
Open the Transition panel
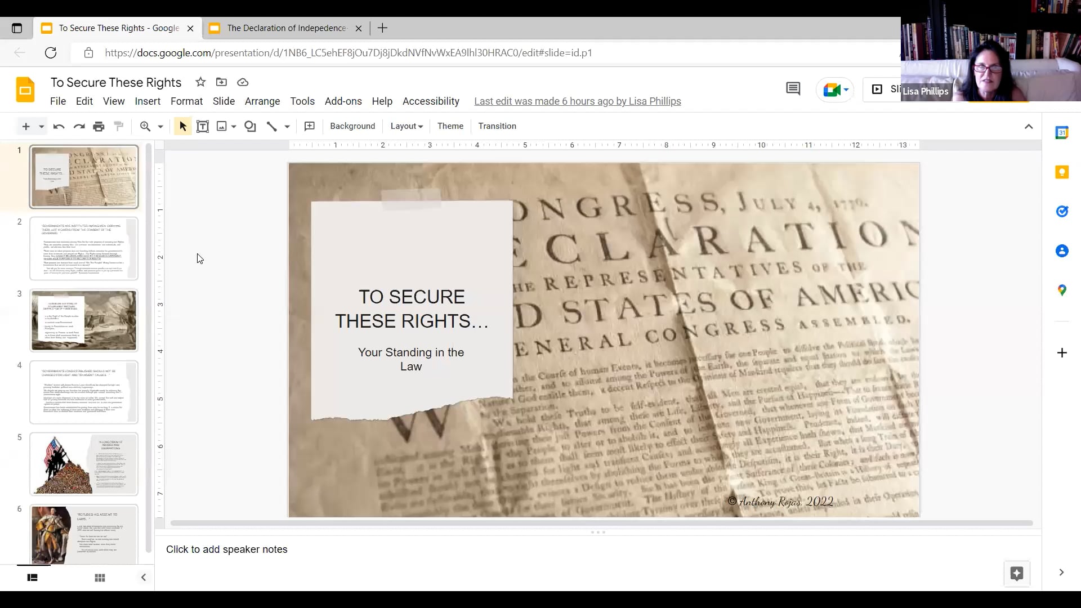(x=497, y=126)
